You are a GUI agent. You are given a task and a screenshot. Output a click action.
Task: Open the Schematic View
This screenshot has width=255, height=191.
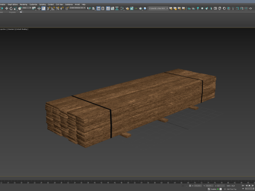click(117, 8)
